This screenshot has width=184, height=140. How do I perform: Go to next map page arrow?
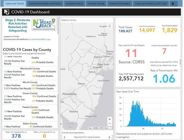[x=110, y=137]
